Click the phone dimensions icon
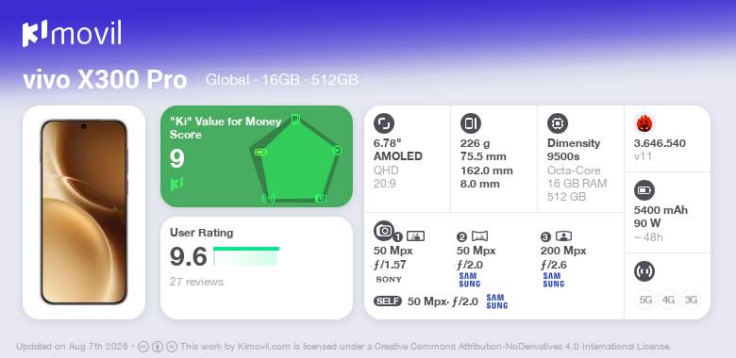Image resolution: width=736 pixels, height=358 pixels. coord(471,123)
